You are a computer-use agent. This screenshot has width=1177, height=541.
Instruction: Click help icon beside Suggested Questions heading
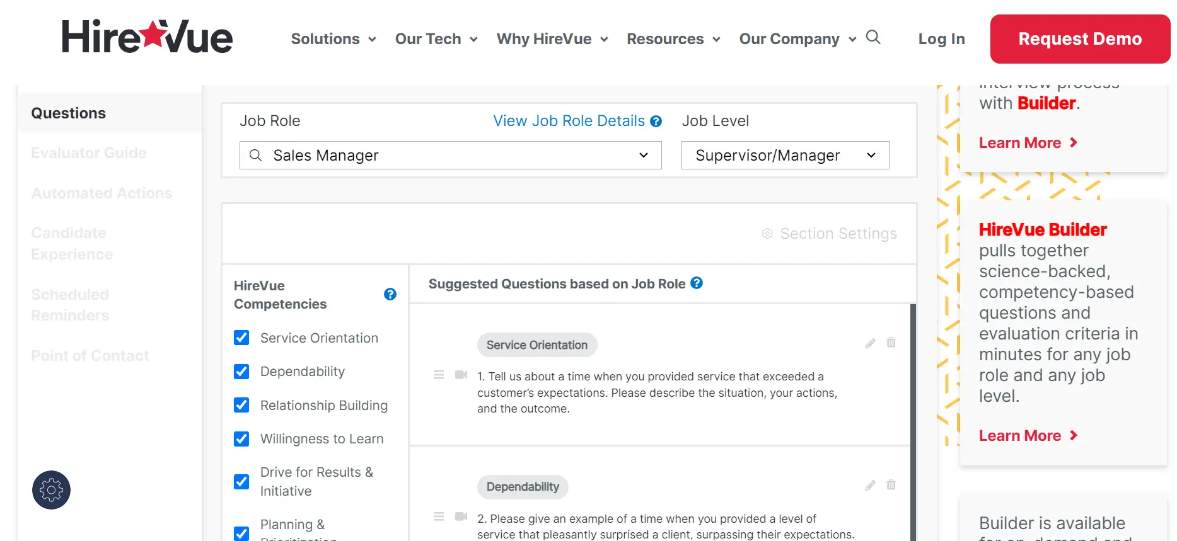(697, 283)
